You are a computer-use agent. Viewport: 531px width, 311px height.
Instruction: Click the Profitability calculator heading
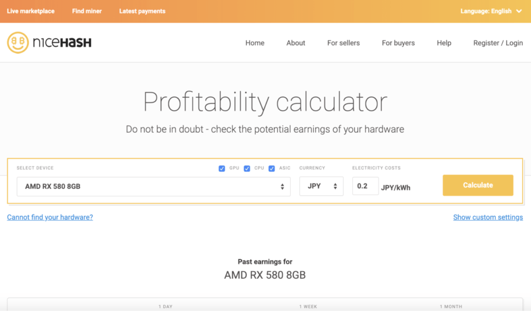pyautogui.click(x=265, y=102)
